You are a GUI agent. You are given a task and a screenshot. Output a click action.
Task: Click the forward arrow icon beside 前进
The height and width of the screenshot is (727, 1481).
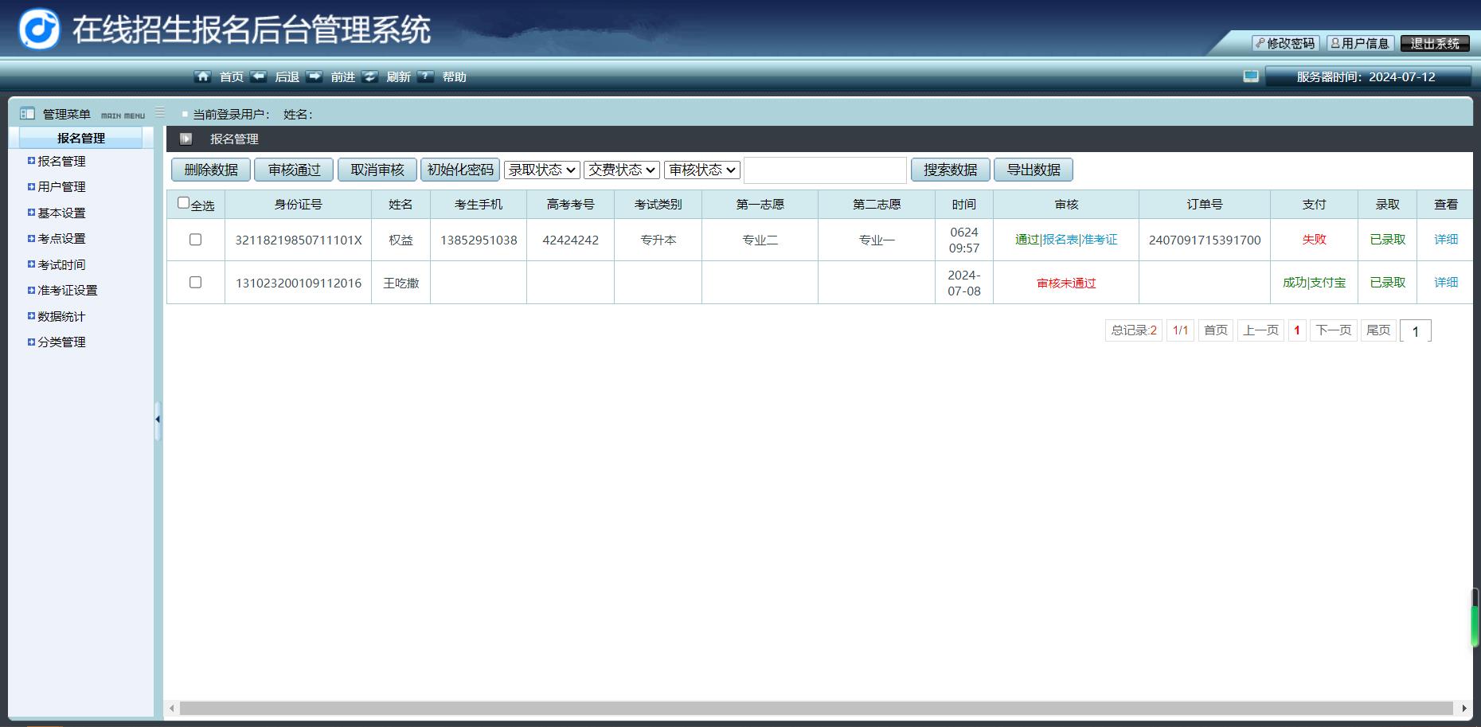315,76
